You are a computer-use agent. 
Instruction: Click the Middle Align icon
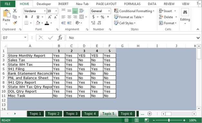69,11
